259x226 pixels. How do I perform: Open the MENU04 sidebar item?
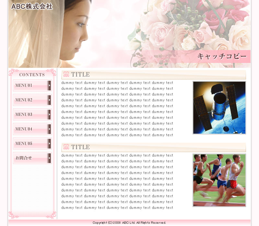tap(32, 129)
